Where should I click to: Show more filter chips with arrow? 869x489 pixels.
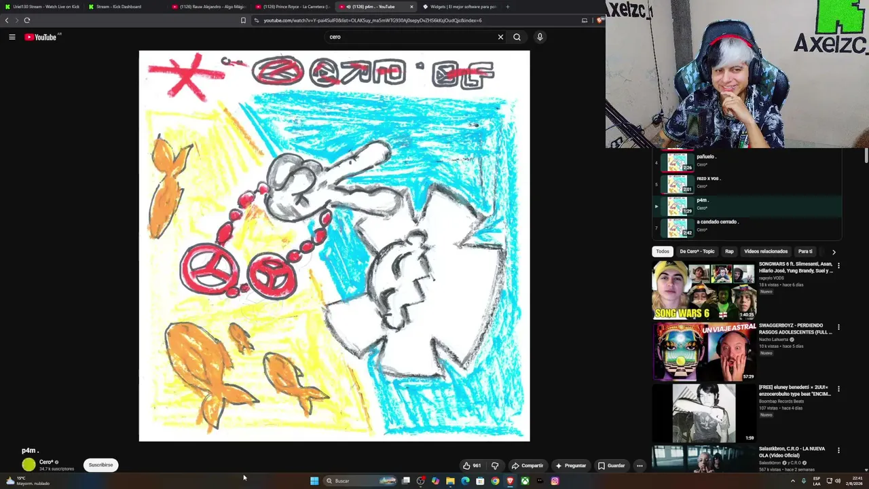(x=834, y=252)
